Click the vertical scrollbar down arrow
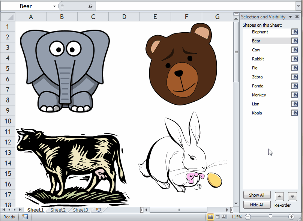 point(236,203)
